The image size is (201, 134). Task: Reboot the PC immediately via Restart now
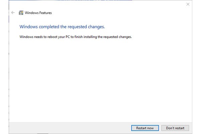145,128
